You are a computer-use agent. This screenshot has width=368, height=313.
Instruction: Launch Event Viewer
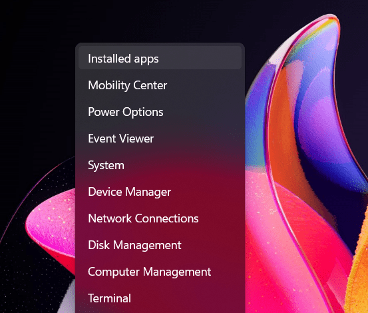[160, 139]
